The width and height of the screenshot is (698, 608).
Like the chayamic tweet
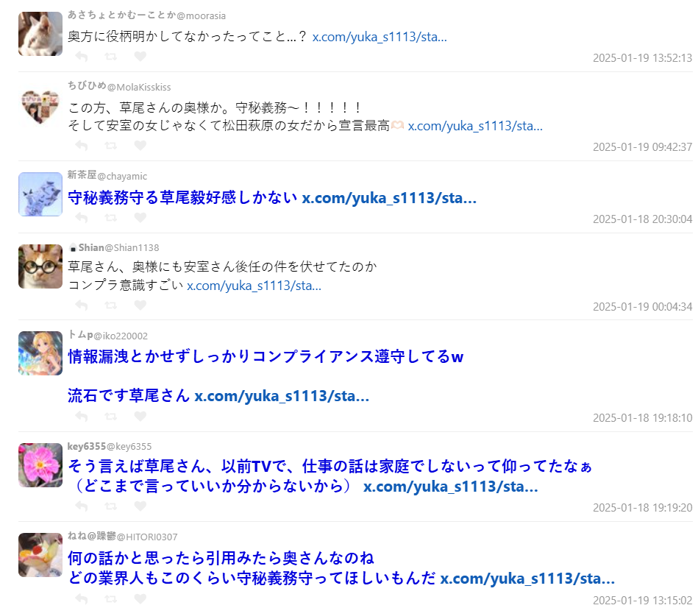[x=140, y=218]
